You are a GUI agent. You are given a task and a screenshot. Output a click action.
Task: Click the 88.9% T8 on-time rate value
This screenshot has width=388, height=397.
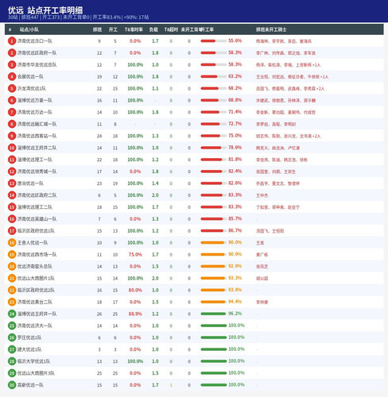(x=135, y=314)
